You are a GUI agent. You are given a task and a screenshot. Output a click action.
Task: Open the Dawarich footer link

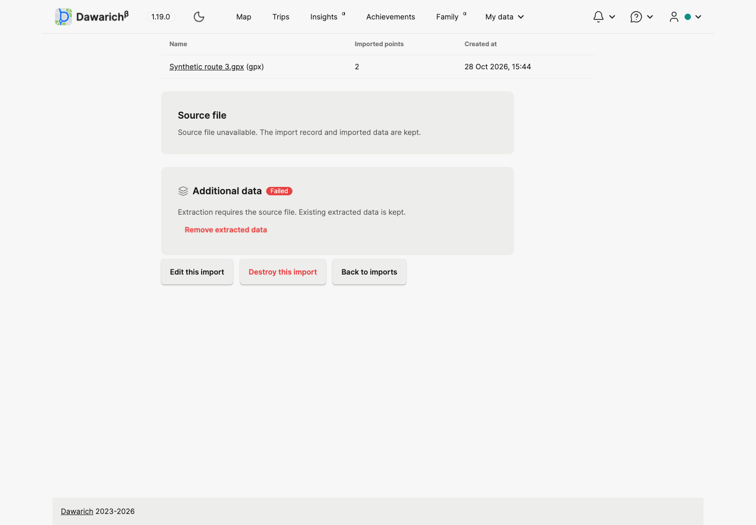[77, 511]
